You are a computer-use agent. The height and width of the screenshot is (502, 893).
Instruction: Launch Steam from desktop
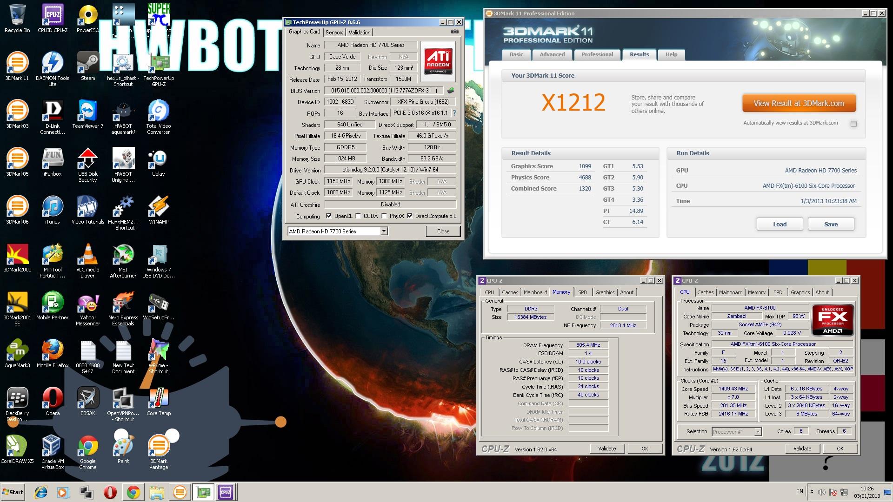88,66
